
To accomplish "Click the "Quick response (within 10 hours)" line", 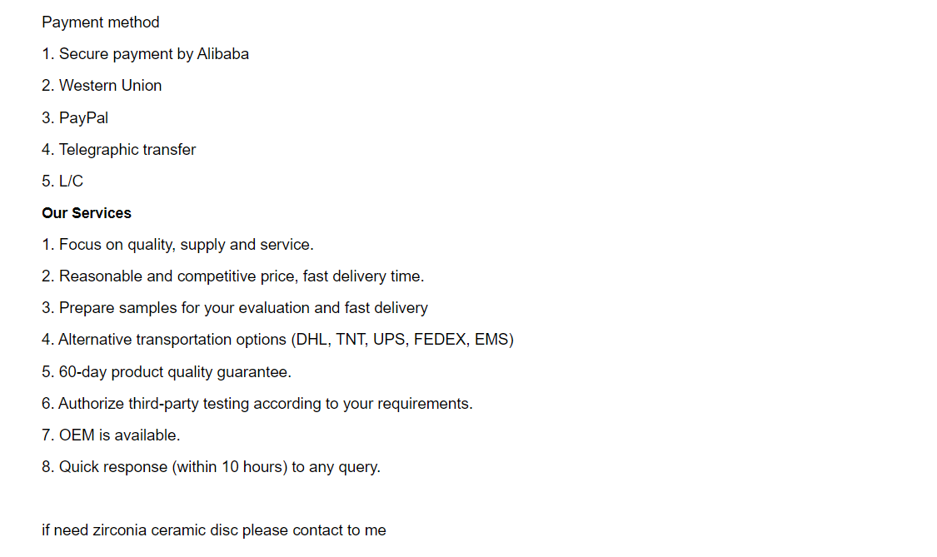I will coord(211,467).
